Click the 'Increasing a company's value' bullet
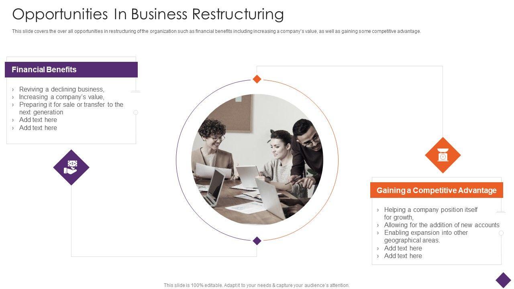Image resolution: width=514 pixels, height=289 pixels. click(x=61, y=97)
